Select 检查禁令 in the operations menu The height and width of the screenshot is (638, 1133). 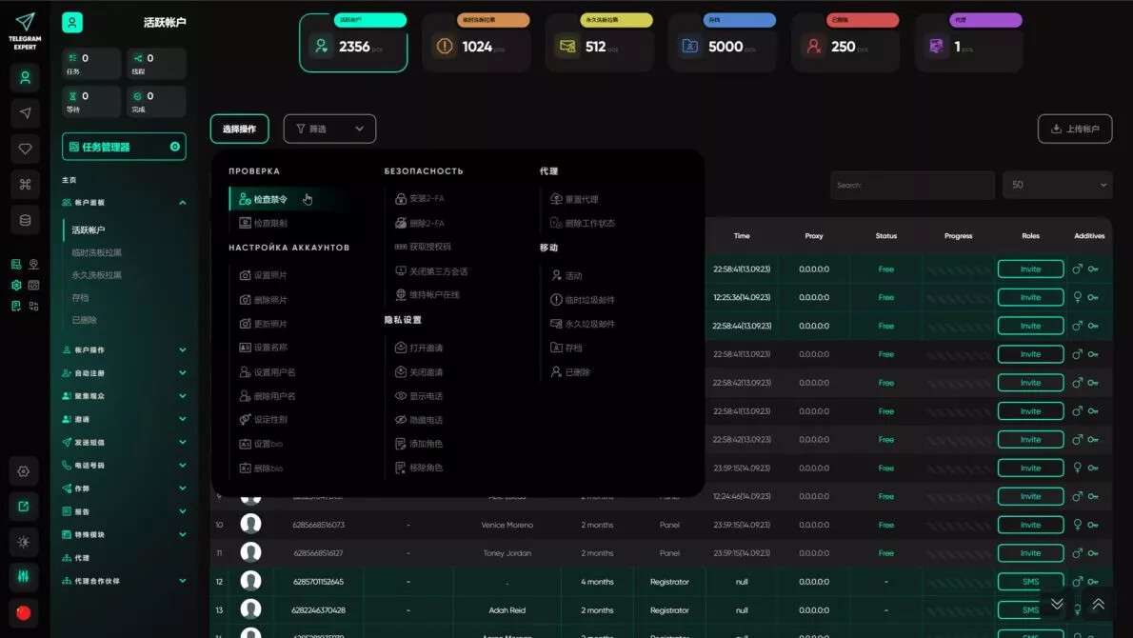coord(269,199)
